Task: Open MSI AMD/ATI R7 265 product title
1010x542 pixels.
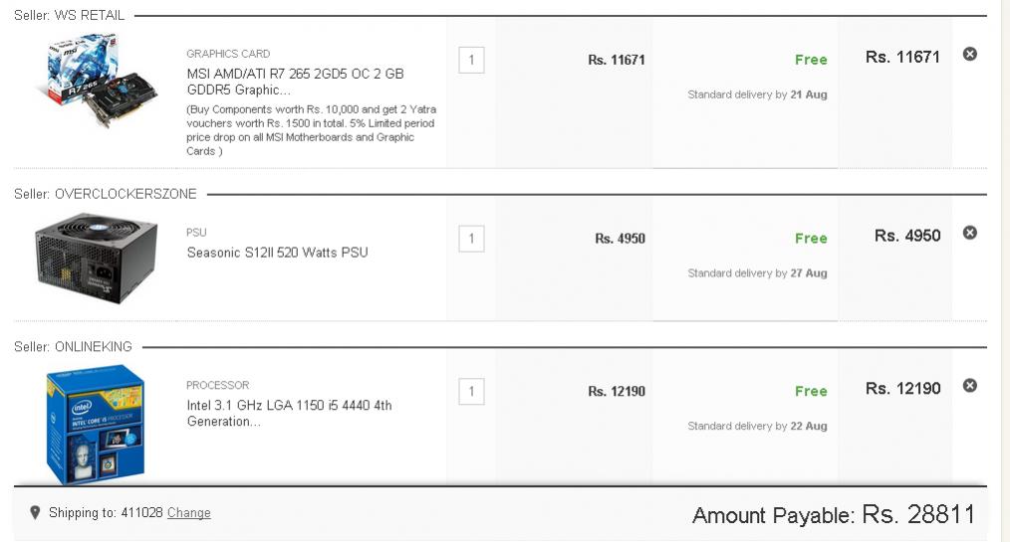Action: (x=296, y=82)
